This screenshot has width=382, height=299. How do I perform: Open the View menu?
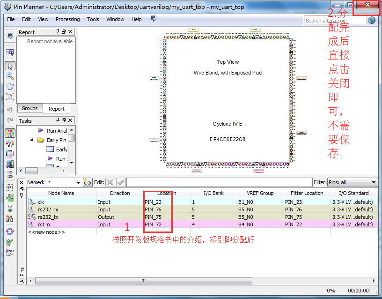43,19
